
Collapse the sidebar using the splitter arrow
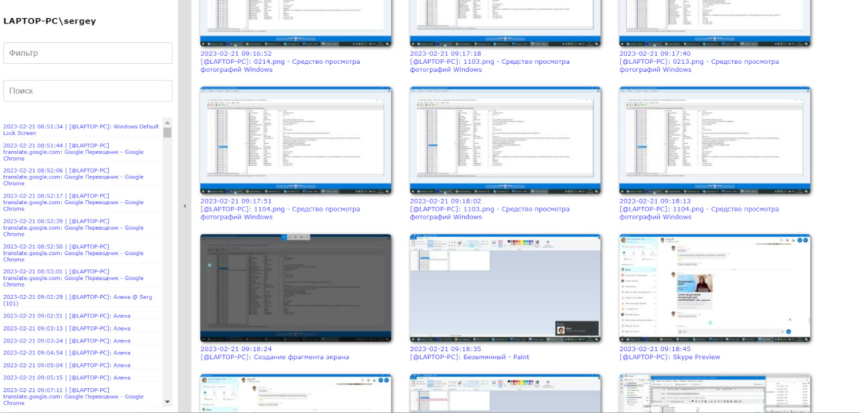point(185,206)
